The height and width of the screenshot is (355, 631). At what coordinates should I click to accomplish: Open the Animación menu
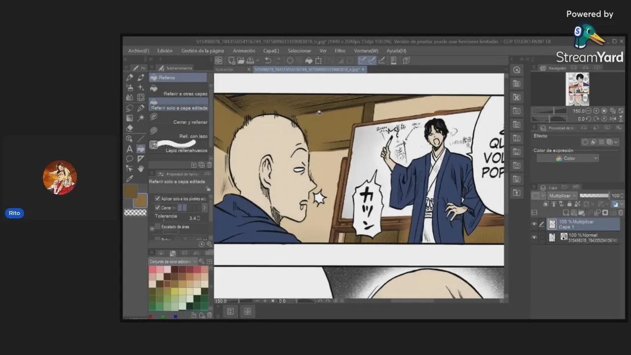244,51
